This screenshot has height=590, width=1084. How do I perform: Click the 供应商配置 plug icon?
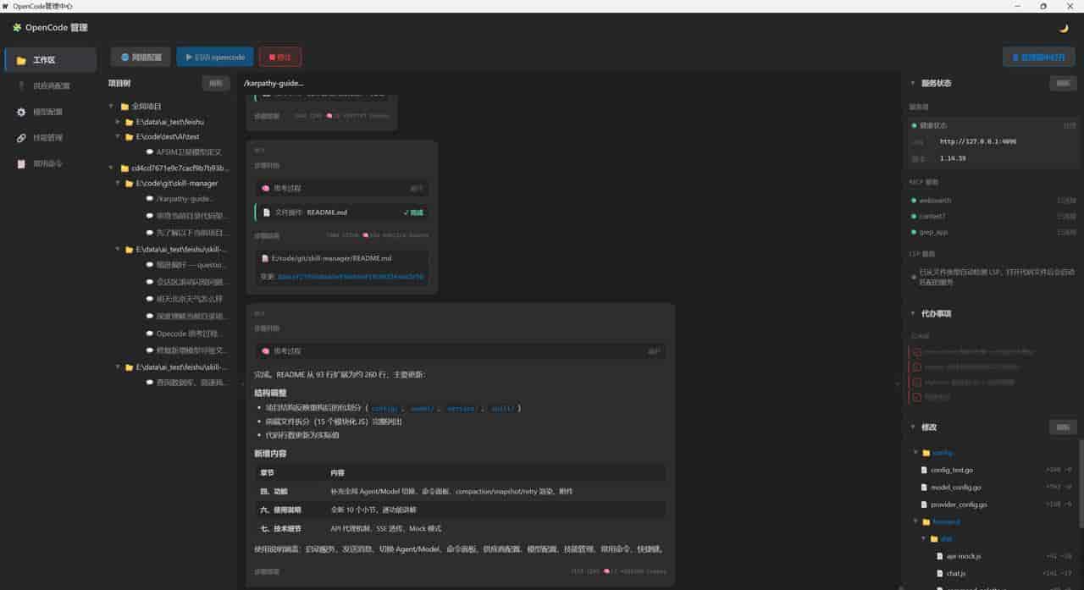21,86
